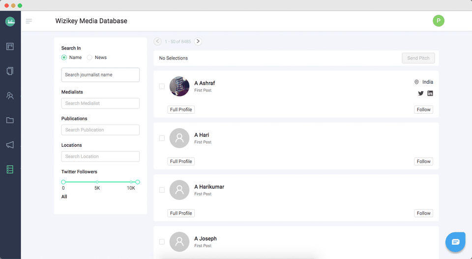Tick the checkbox next to A Harikumar
Viewport: 472px width, 259px height.
[x=162, y=190]
